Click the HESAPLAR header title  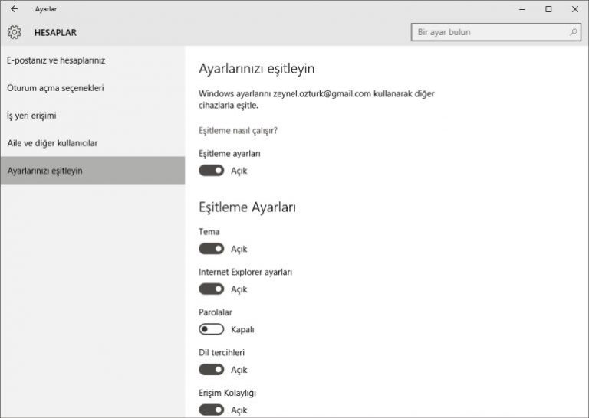[x=55, y=33]
